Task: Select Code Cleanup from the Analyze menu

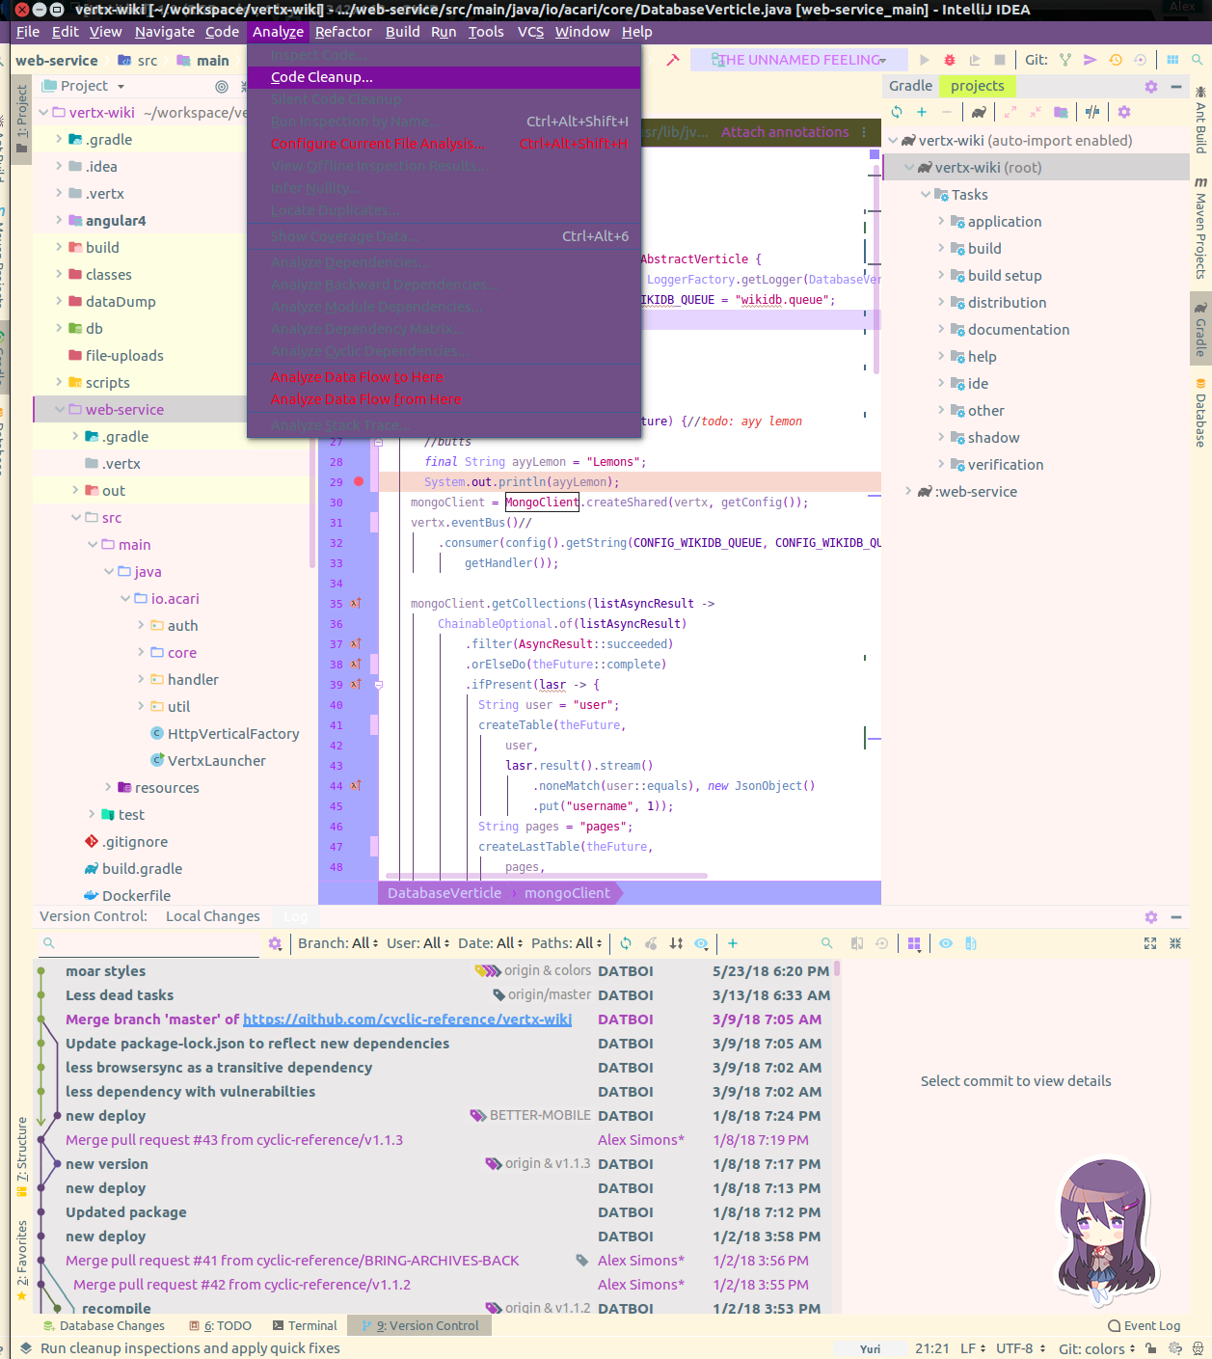Action: click(x=321, y=77)
